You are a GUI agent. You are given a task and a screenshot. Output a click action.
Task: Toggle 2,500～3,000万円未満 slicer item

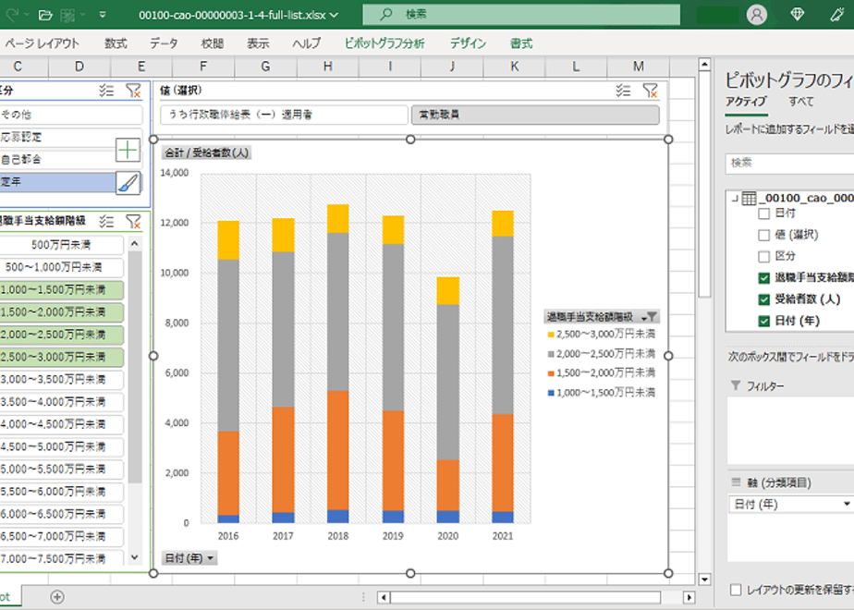click(x=61, y=357)
